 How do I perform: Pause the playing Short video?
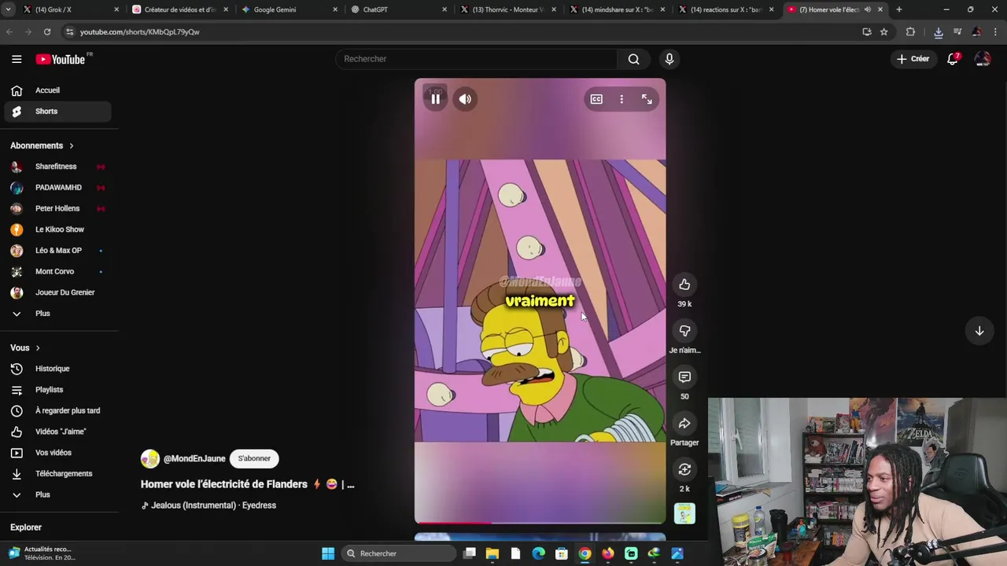[435, 99]
